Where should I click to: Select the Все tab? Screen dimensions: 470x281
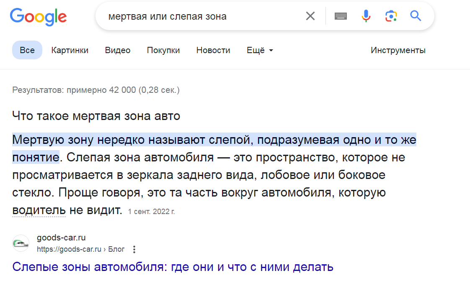coord(27,50)
